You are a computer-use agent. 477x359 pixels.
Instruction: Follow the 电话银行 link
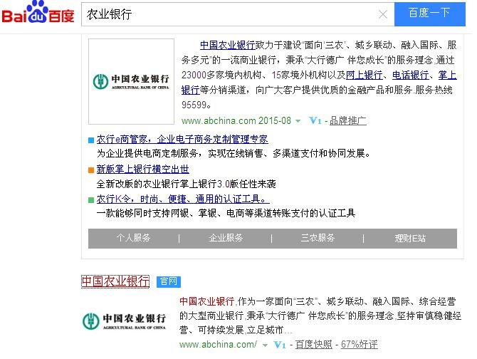[410, 75]
